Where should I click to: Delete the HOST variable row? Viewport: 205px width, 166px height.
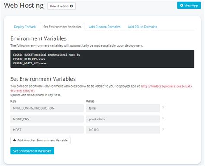[163, 129]
